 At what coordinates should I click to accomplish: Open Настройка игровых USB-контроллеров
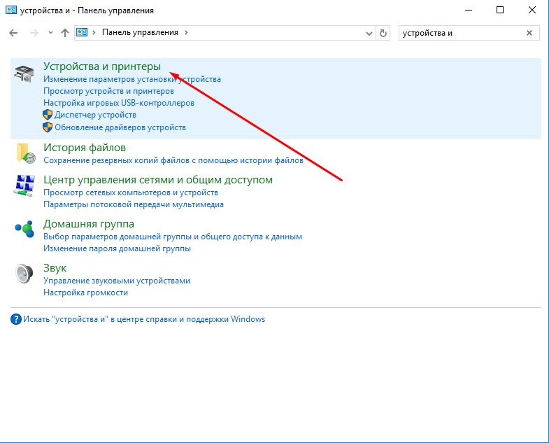(x=119, y=103)
